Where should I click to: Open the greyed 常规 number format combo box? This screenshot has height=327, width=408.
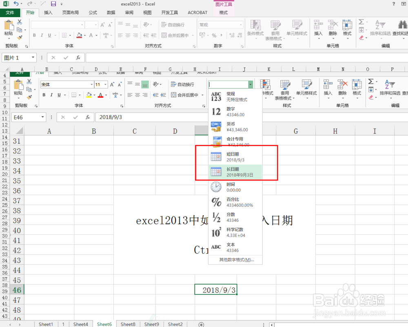click(221, 25)
